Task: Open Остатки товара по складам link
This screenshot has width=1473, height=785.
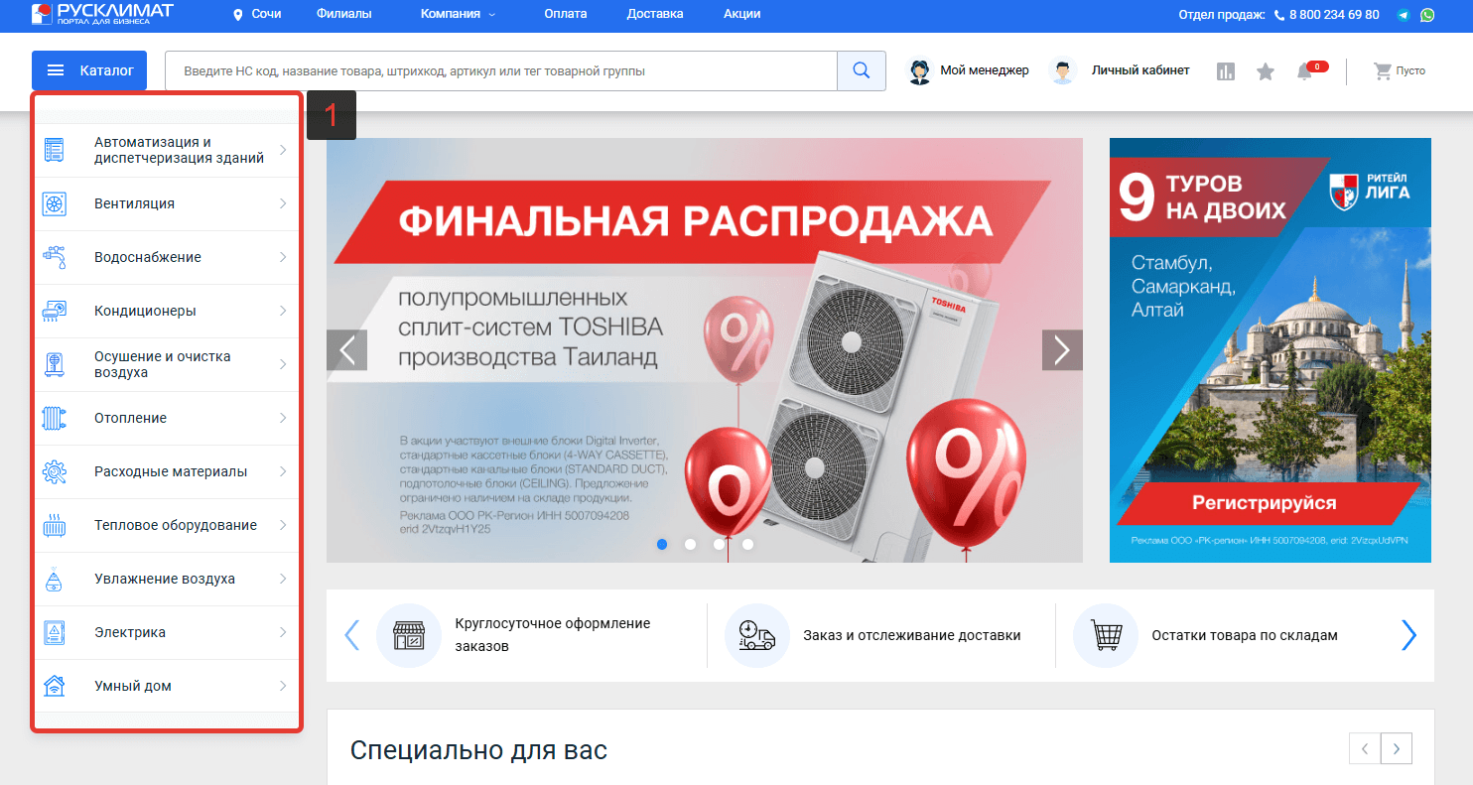Action: point(1245,635)
